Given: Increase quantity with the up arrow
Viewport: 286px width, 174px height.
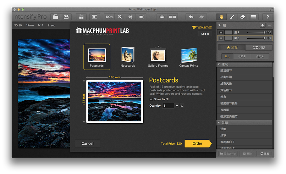Looking at the screenshot, I should click(182, 106).
